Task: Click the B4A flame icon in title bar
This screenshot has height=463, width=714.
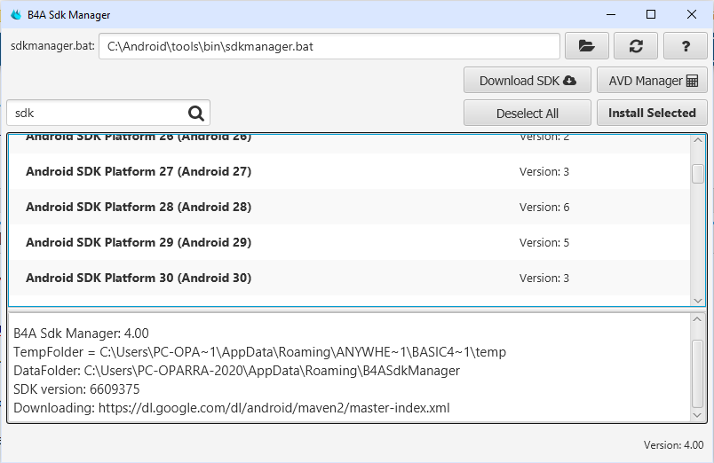Action: [15, 15]
